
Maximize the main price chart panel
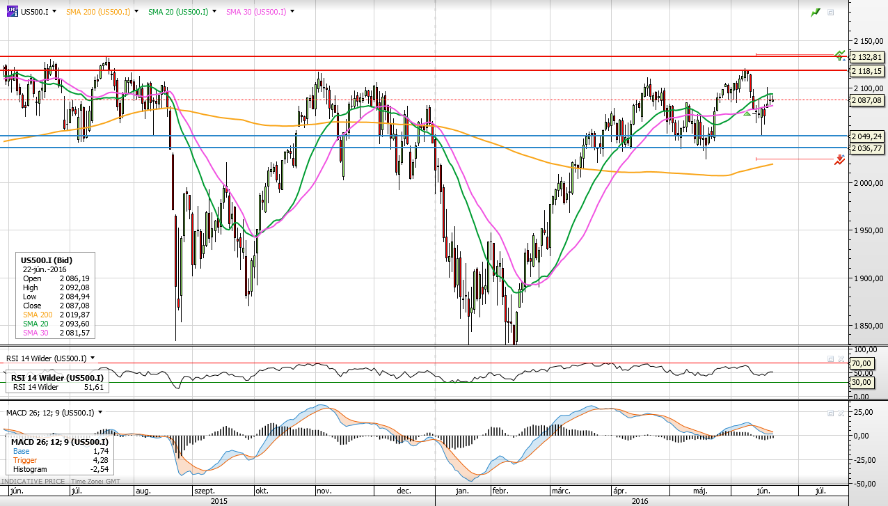tap(830, 13)
